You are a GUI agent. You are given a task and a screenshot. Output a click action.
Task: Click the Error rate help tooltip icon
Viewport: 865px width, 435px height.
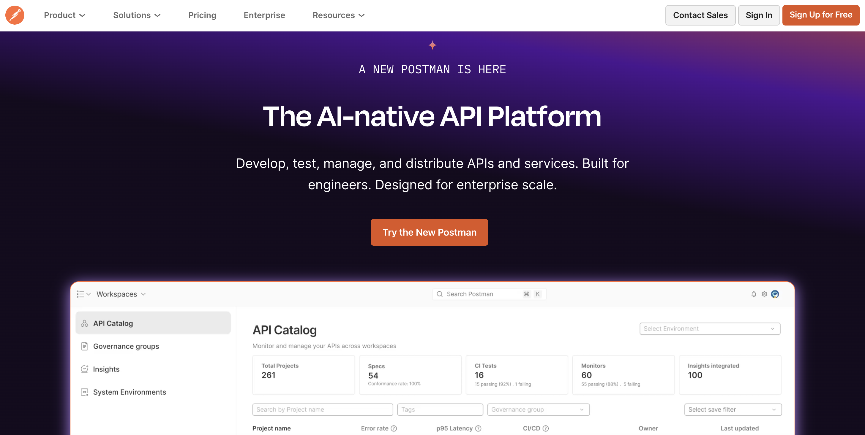[394, 428]
